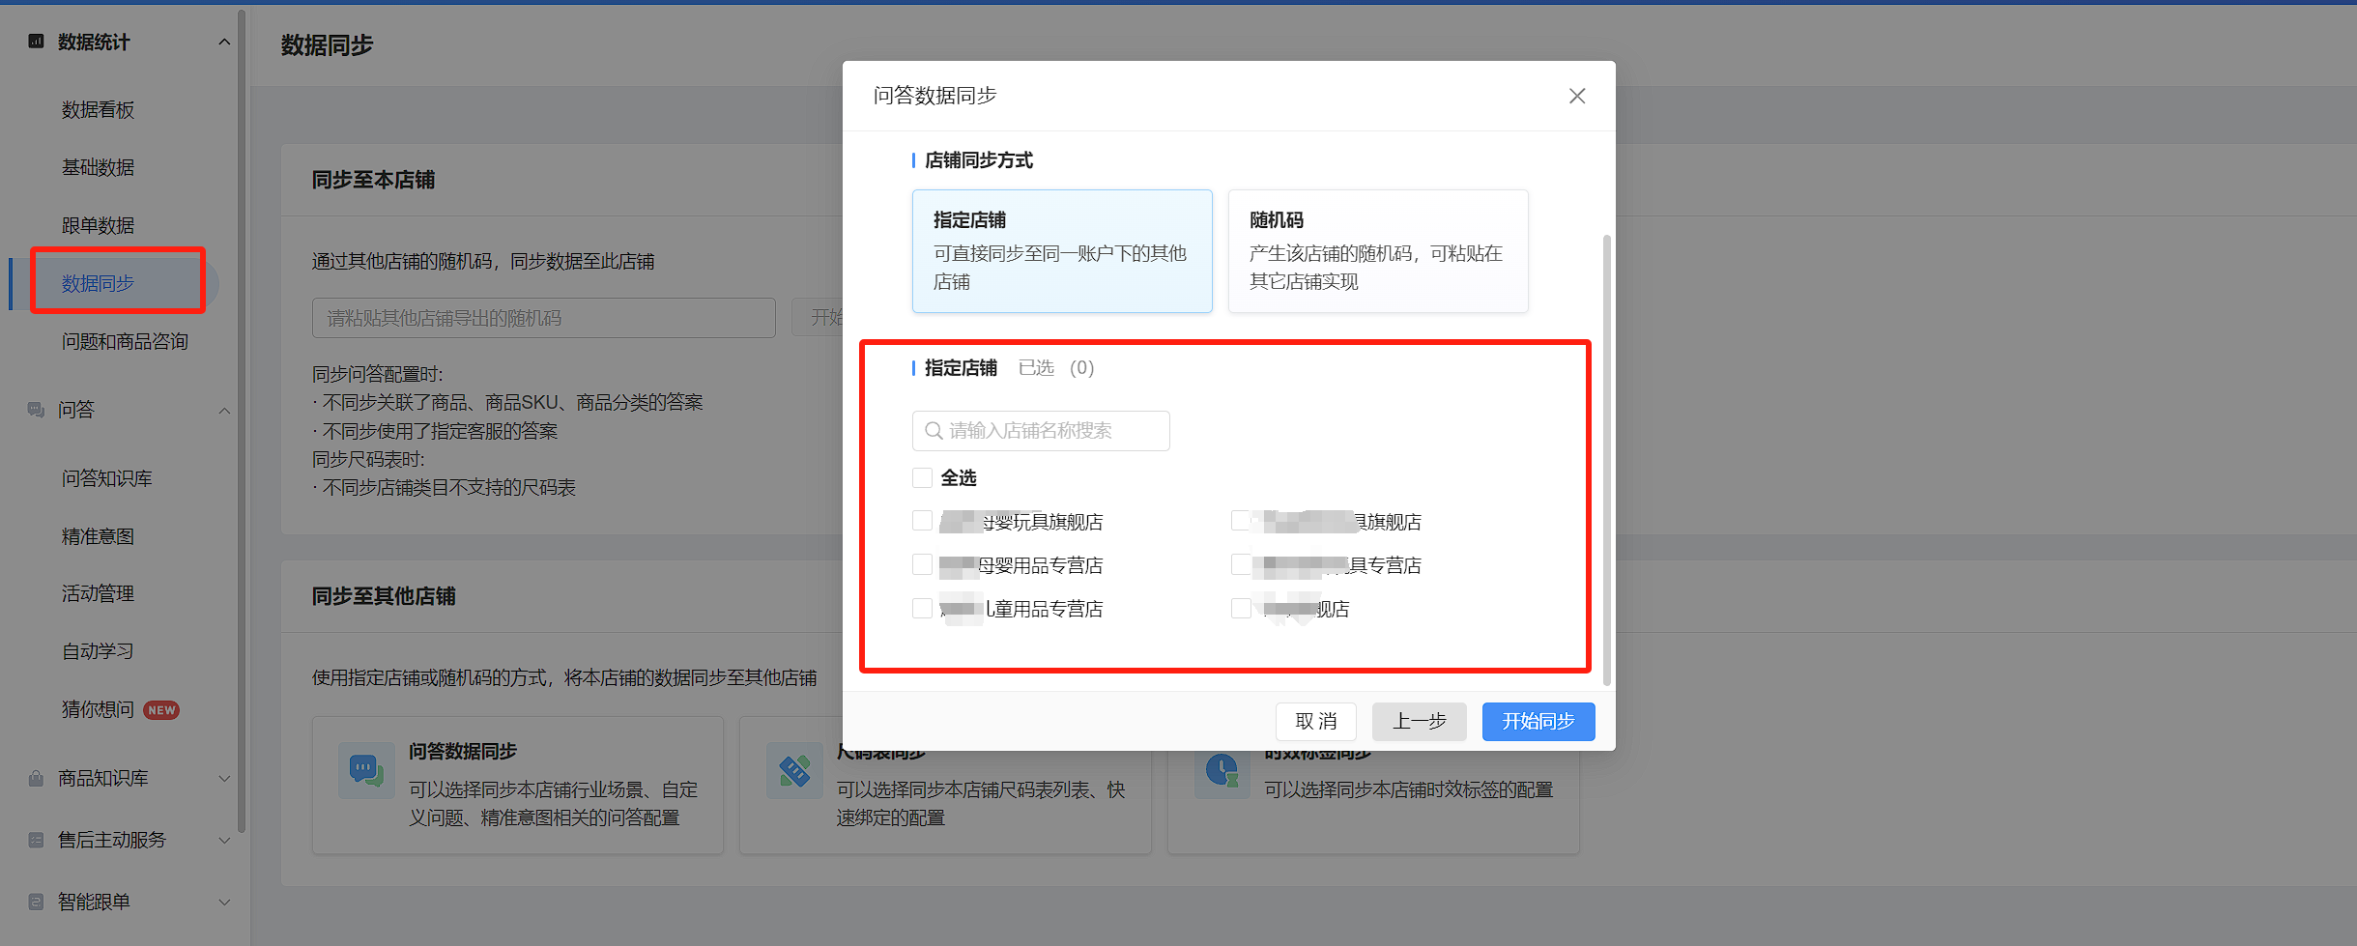Click the 数据统计 chart icon in sidebar

tap(36, 42)
